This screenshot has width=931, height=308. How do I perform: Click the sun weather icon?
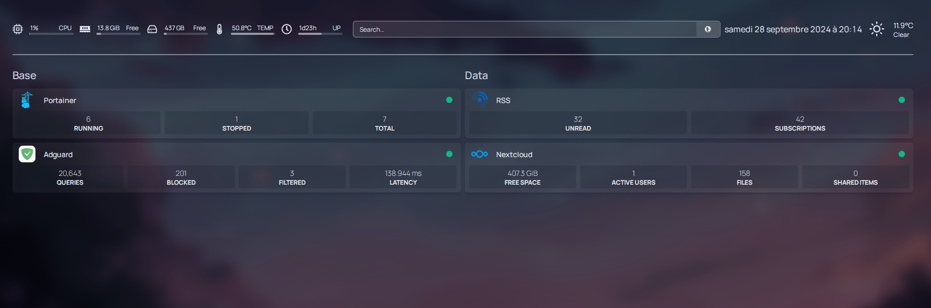click(x=877, y=29)
